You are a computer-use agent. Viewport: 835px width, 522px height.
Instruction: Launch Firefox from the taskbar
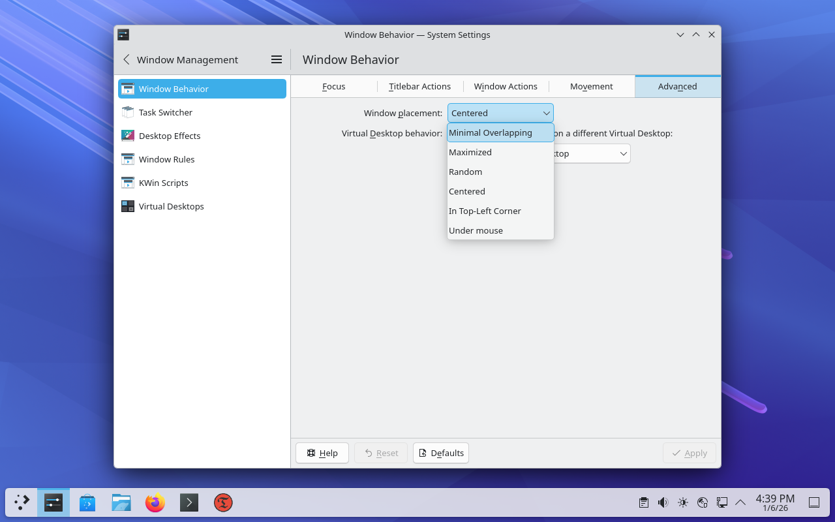(x=155, y=502)
